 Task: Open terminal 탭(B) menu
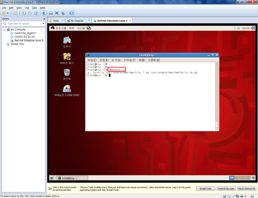click(142, 60)
